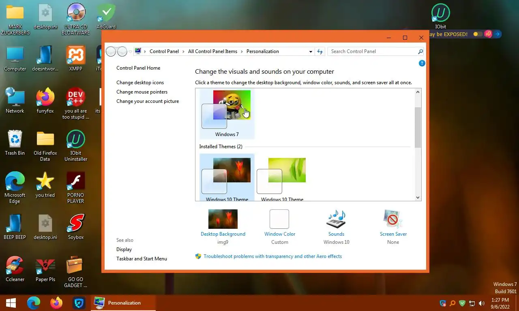Refresh the Control Panel address bar
The image size is (519, 311).
pos(320,51)
